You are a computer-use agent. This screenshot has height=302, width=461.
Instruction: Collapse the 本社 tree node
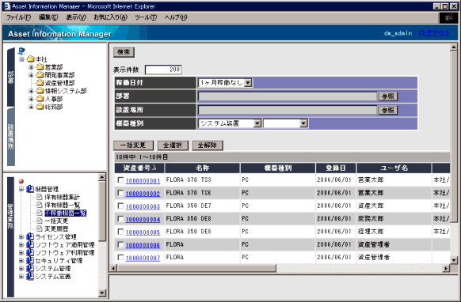click(21, 59)
